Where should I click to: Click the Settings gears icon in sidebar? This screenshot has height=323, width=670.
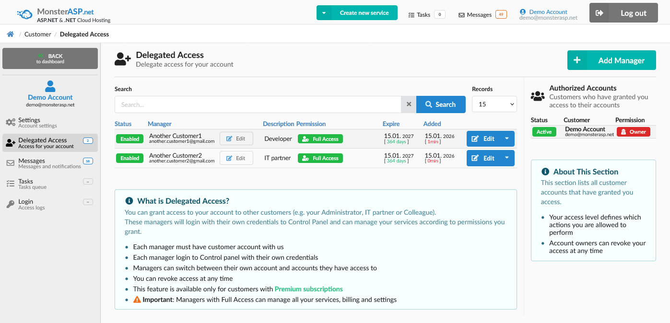click(10, 123)
